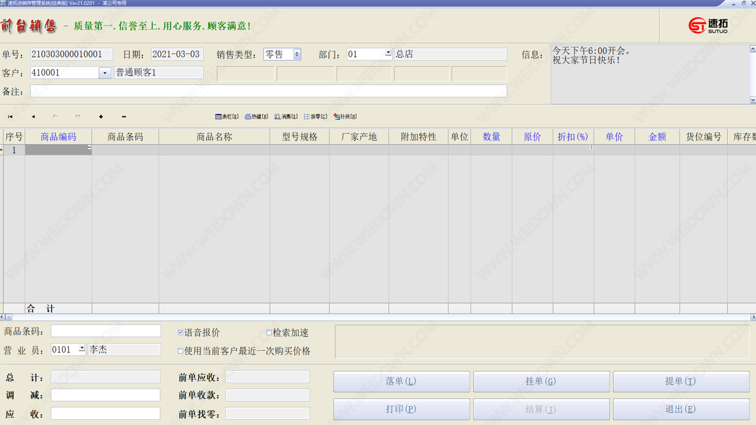Click the 商品编码 column header
The image size is (756, 425).
pos(58,137)
